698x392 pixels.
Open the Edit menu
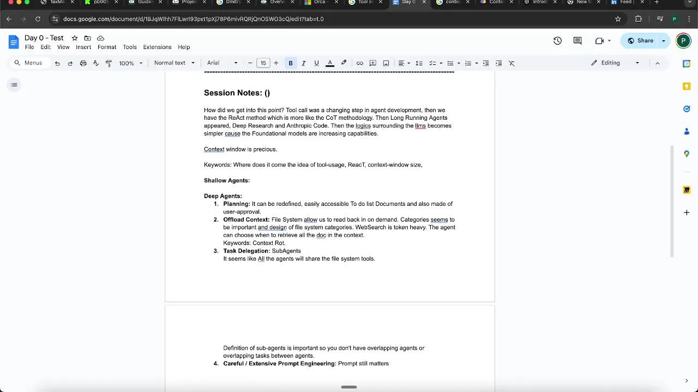[x=45, y=47]
